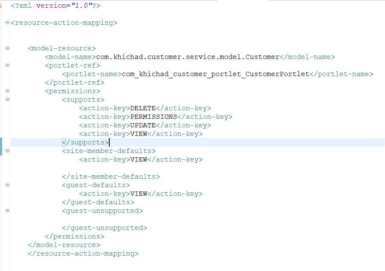Screen dimensions: 385x271
Task: Collapse the portlet-ref element fold
Action: [x=7, y=65]
